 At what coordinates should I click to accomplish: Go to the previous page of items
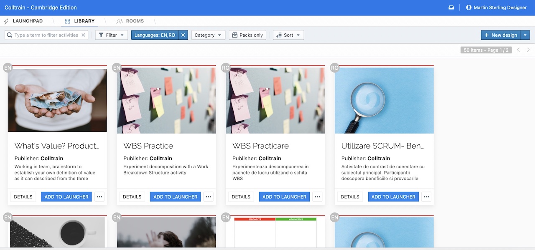518,50
